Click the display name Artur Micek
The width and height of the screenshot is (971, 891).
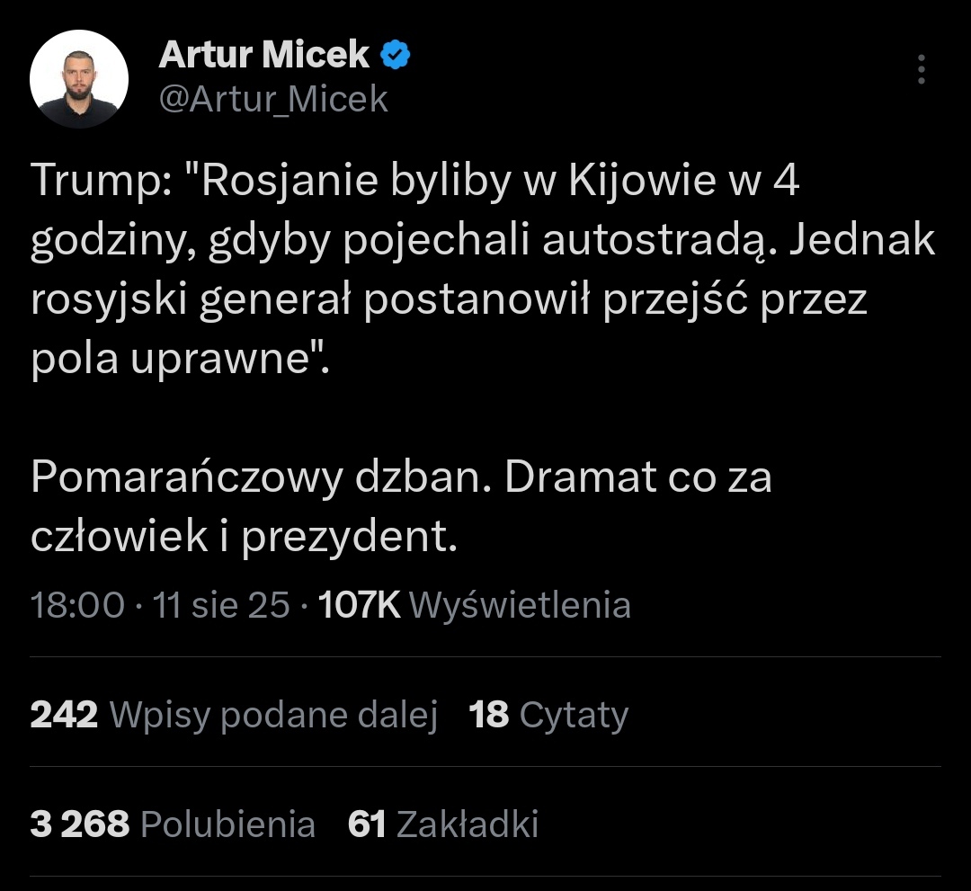(263, 56)
